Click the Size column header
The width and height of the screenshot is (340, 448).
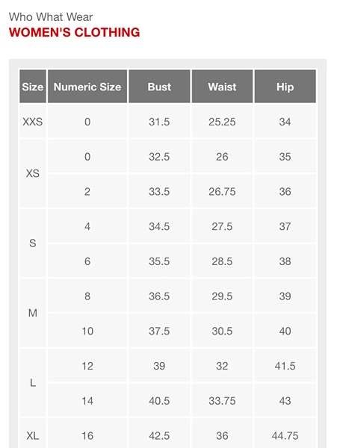[33, 87]
